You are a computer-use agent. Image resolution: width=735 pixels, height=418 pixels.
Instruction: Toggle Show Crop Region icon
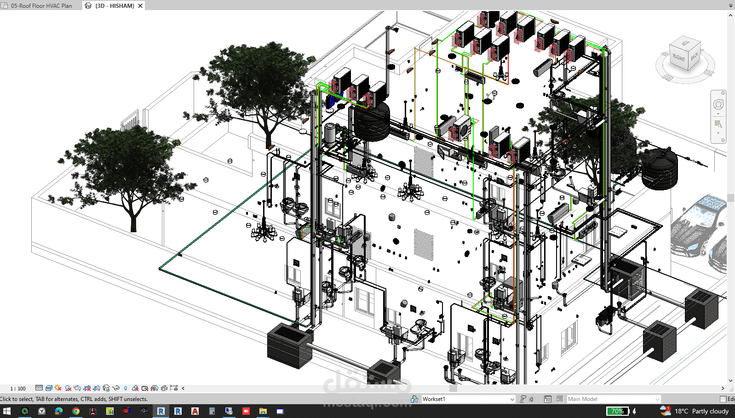(97, 388)
